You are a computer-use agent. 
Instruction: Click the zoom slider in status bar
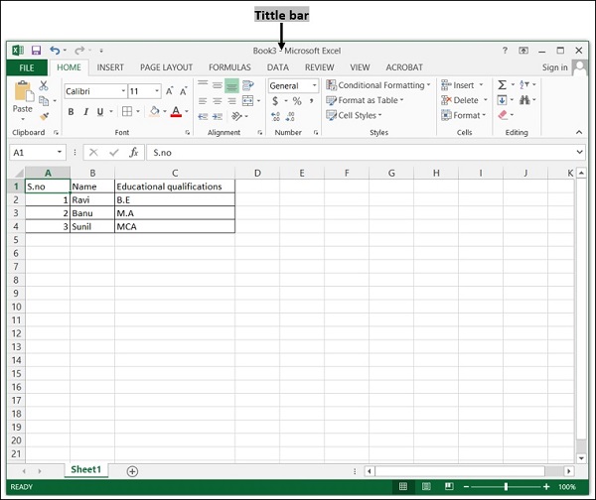(506, 487)
